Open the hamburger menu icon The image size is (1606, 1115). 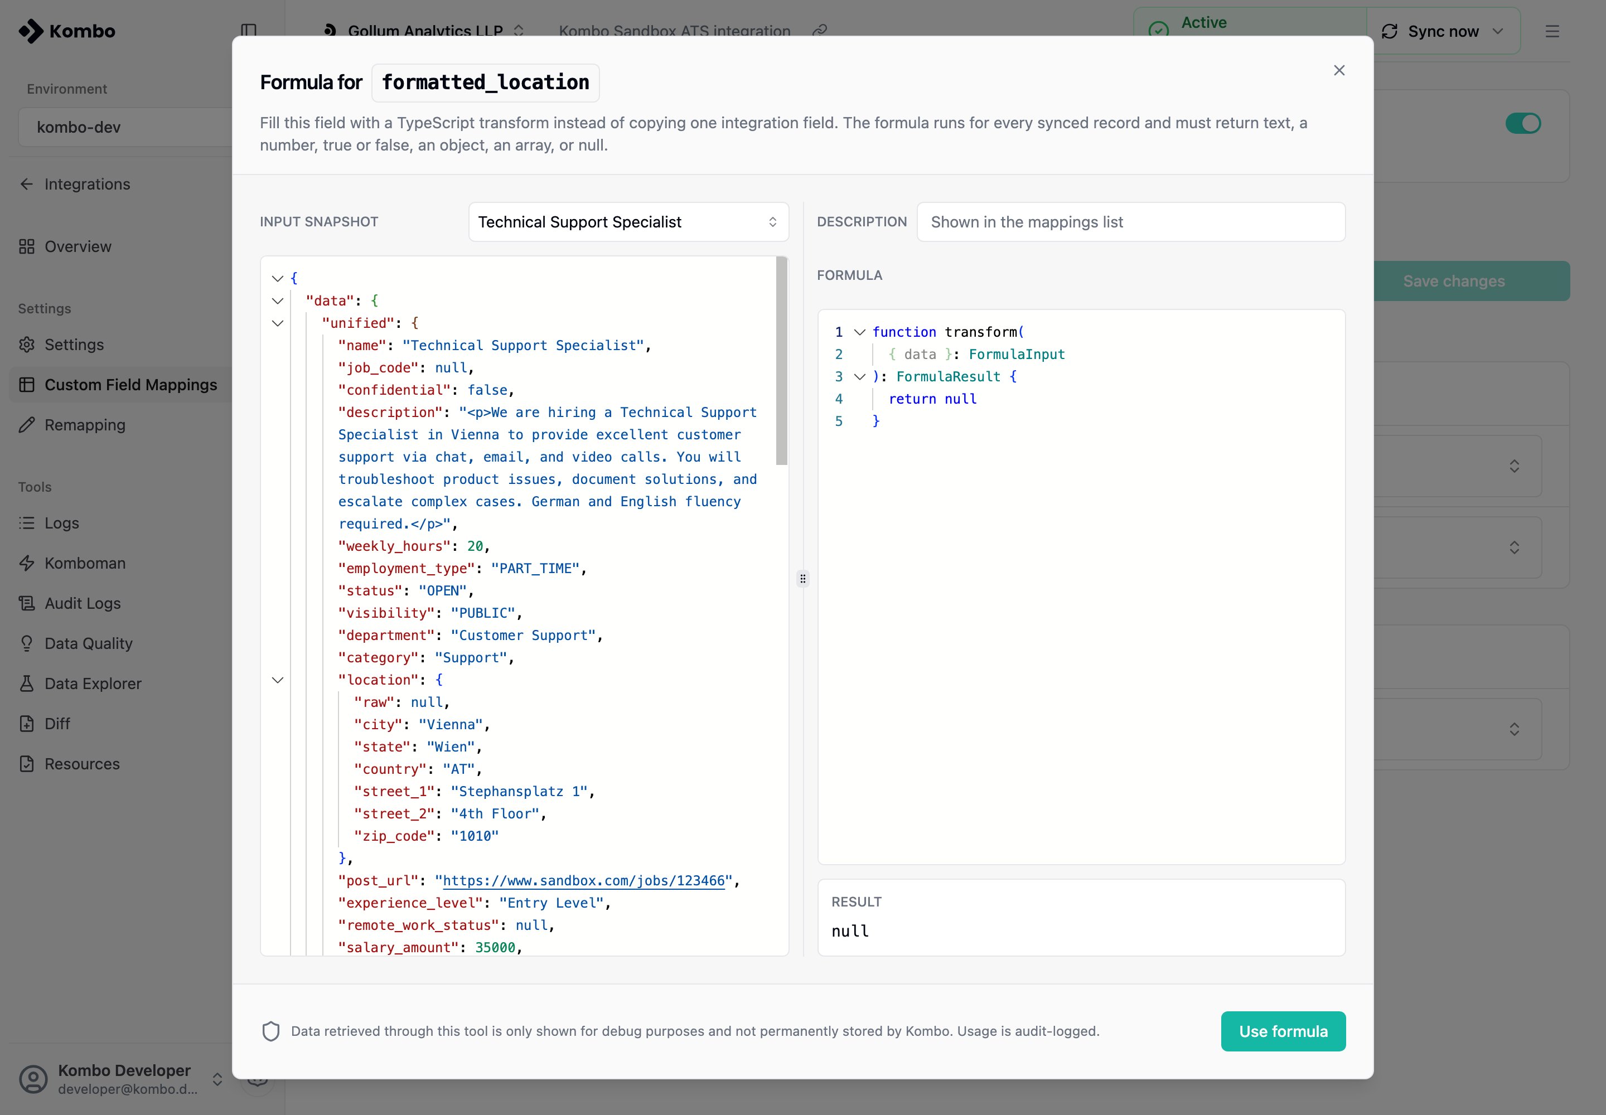coord(1552,31)
